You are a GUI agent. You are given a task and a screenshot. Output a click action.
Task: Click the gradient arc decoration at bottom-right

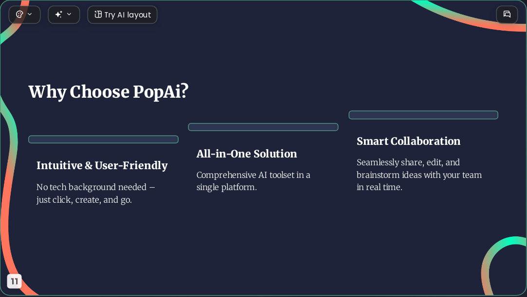click(503, 265)
